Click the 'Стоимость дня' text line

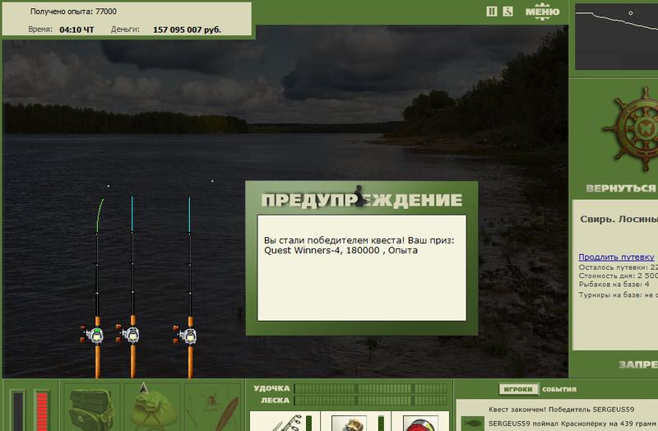coord(618,276)
